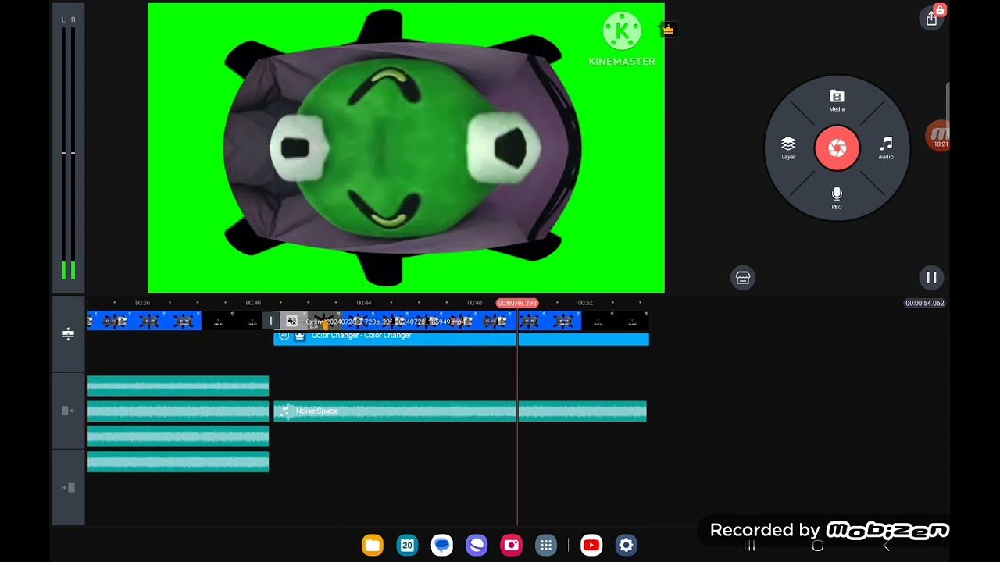Select the top teal audio clip

coord(178,386)
